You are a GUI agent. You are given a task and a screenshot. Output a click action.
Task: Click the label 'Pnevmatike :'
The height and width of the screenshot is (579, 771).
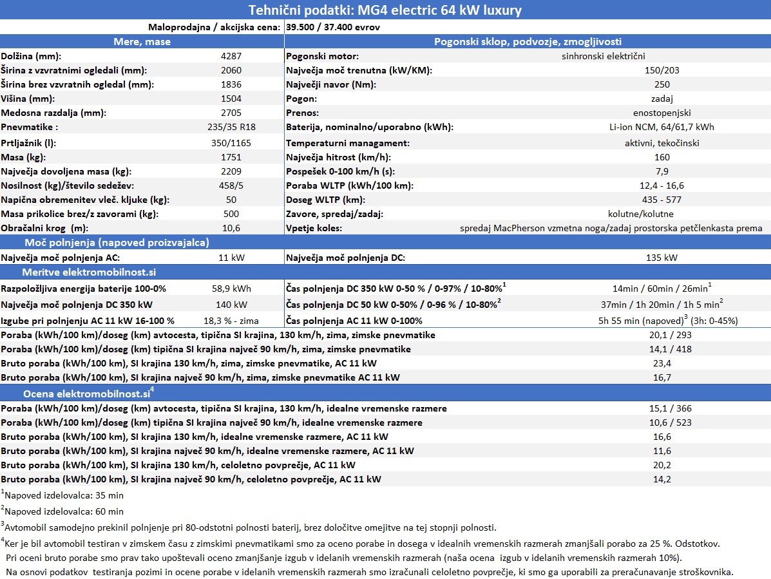point(30,127)
